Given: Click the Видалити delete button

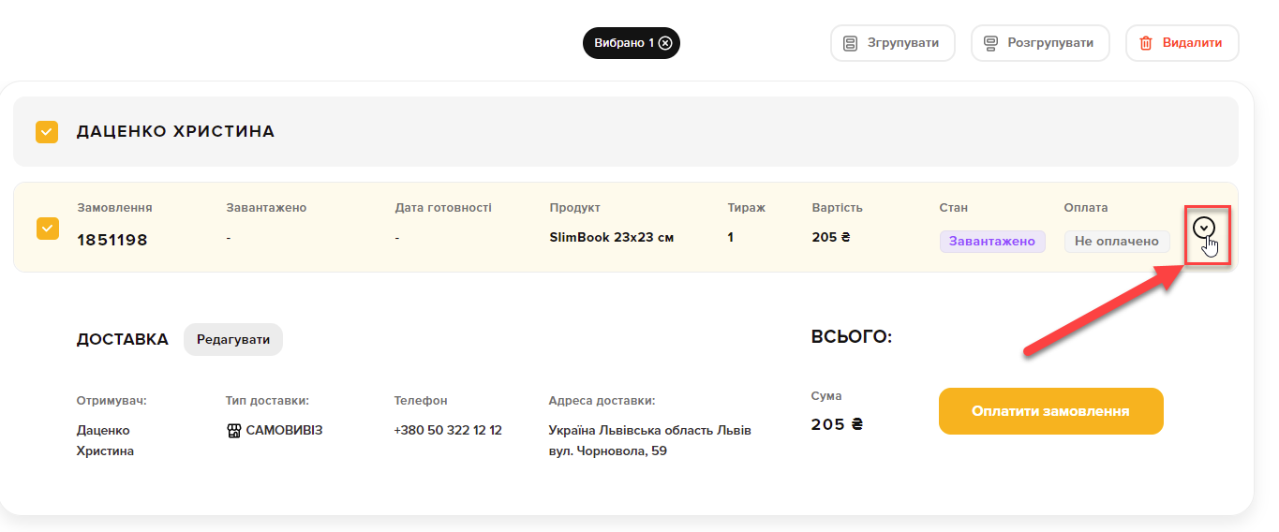Looking at the screenshot, I should [x=1182, y=43].
